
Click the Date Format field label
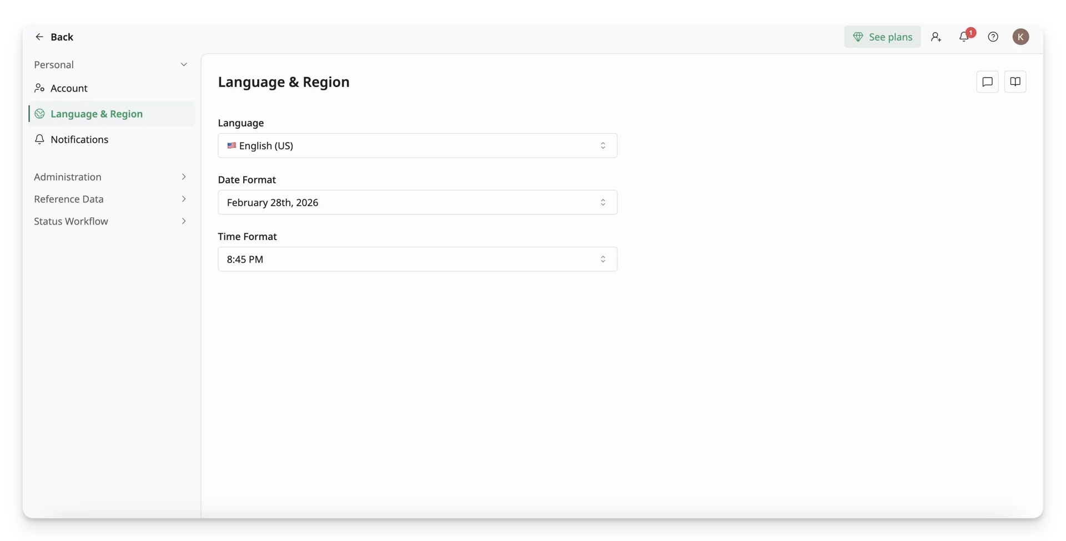[247, 180]
